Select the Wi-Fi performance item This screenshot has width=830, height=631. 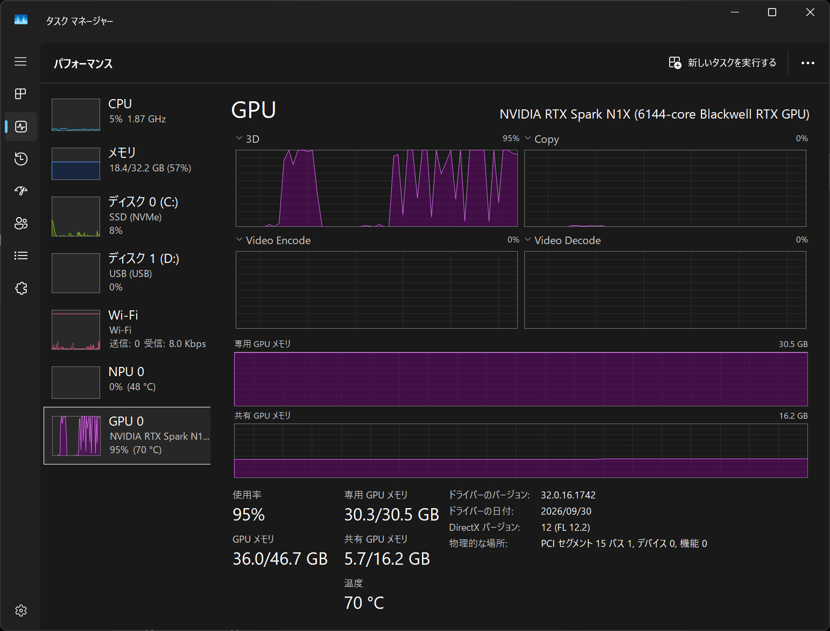pos(127,330)
